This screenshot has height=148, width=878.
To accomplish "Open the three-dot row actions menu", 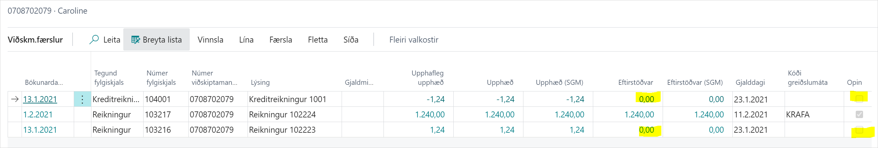I will coord(82,99).
